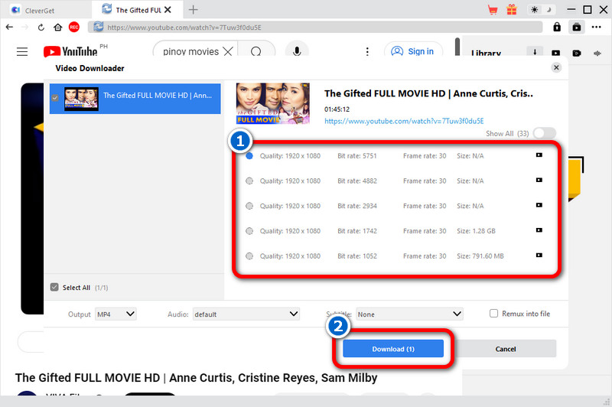Click the pinoy movies search field

[x=190, y=51]
